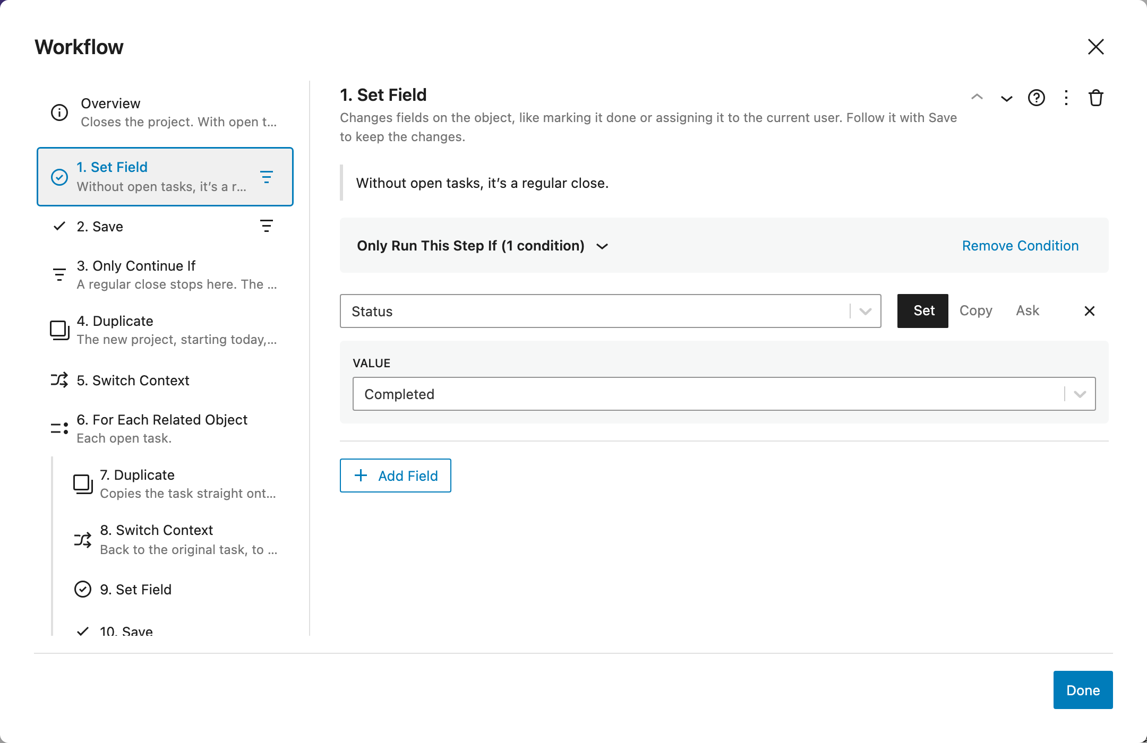Select step 1 Set Field in sidebar
This screenshot has width=1147, height=743.
click(x=165, y=177)
